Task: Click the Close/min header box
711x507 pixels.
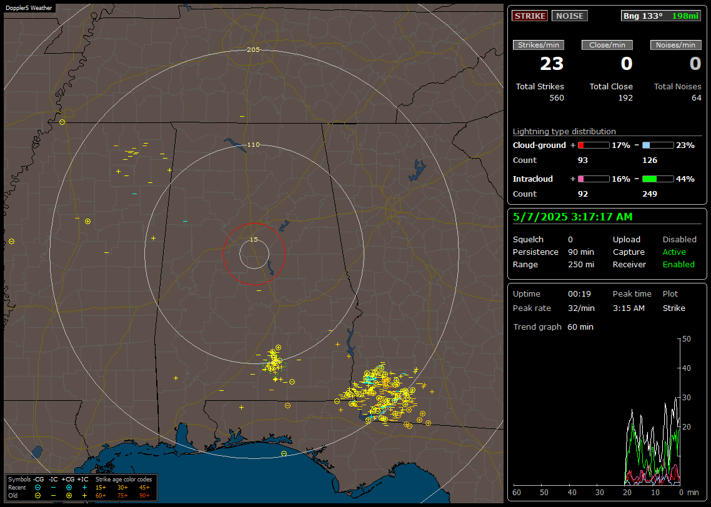Action: [607, 45]
